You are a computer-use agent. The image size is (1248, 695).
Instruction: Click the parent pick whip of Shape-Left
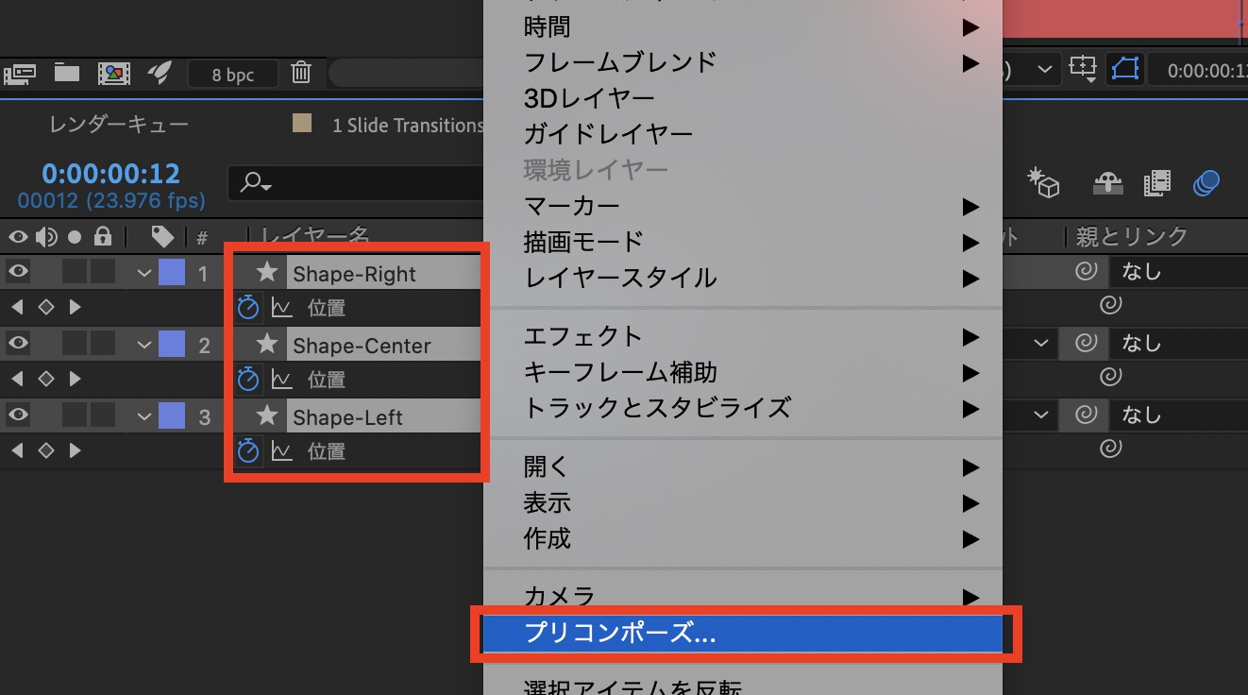click(1087, 415)
